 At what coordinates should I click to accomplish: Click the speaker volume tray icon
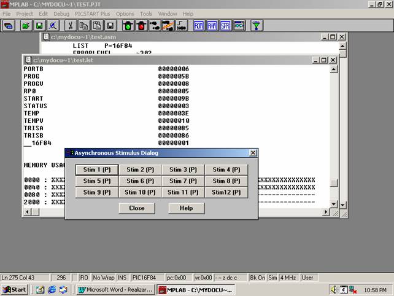point(334,290)
